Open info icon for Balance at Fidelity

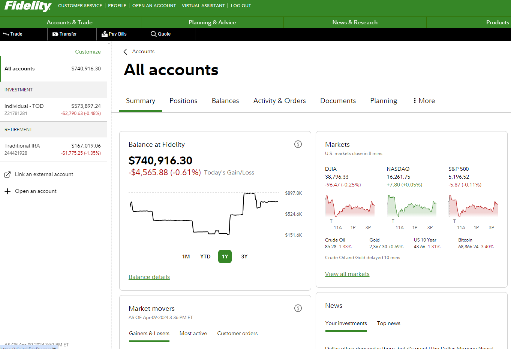(298, 144)
